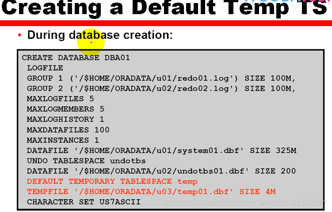The image size is (332, 212).
Task: Click the slide title 'Creating a Default Temp TS'
Action: (x=165, y=8)
